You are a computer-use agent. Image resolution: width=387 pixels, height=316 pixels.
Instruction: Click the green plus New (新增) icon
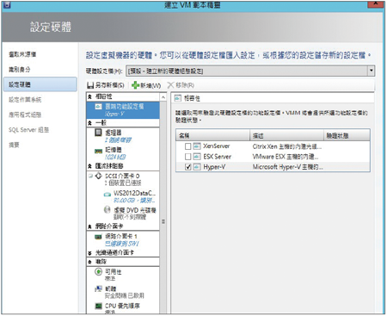135,85
